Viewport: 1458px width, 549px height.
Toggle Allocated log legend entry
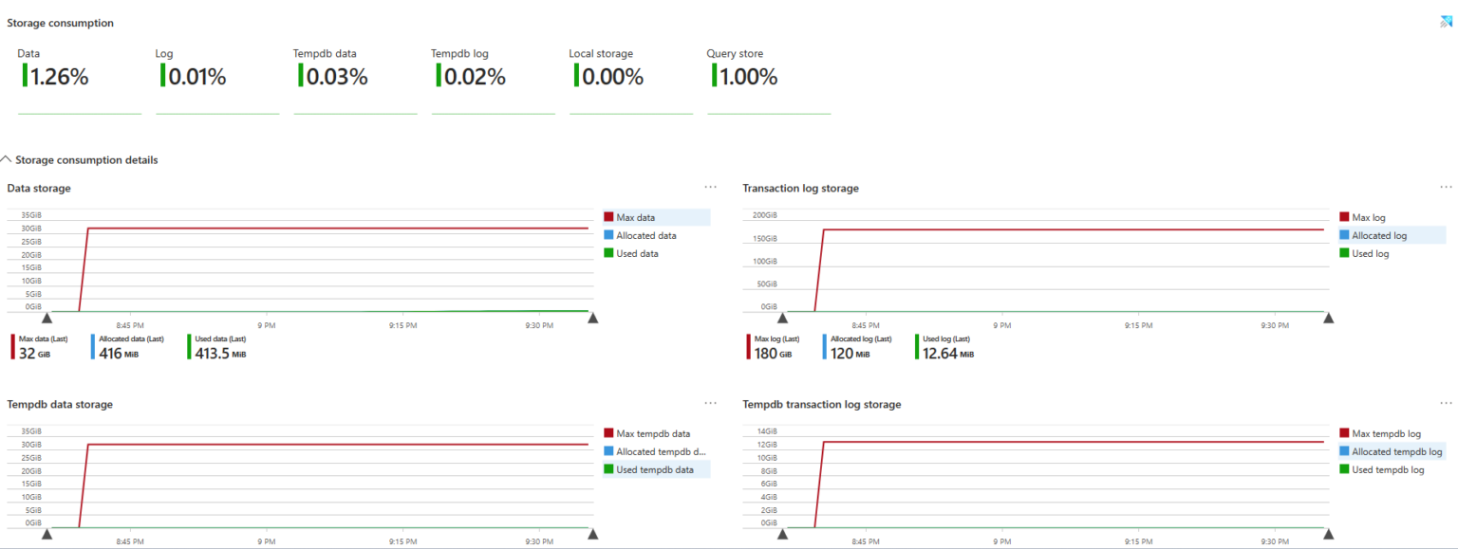1378,235
